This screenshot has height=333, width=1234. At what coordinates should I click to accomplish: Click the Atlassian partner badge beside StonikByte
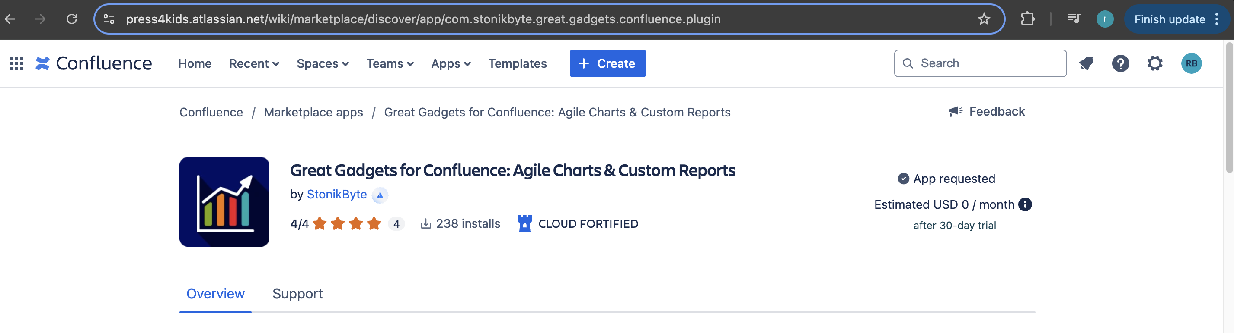(x=380, y=195)
